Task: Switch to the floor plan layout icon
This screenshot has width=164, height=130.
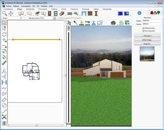Action: (100, 23)
